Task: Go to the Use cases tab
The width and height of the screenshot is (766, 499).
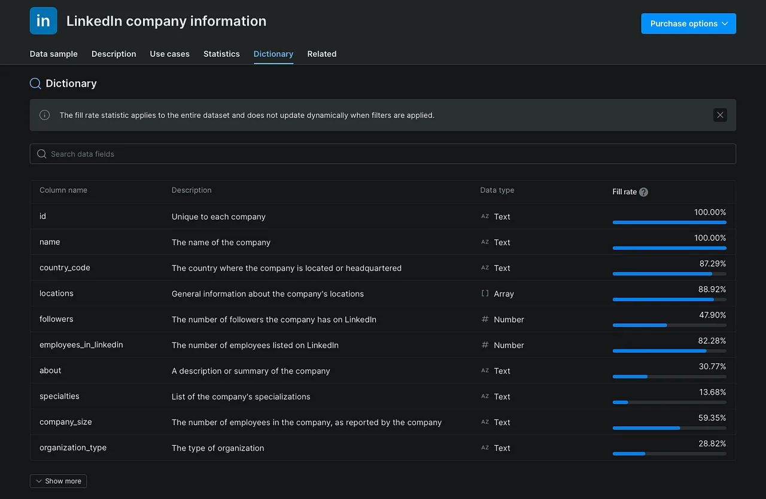Action: [x=170, y=54]
